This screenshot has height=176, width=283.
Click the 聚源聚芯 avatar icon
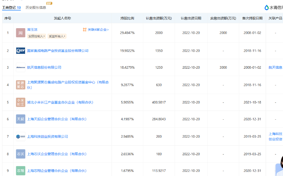(20, 85)
